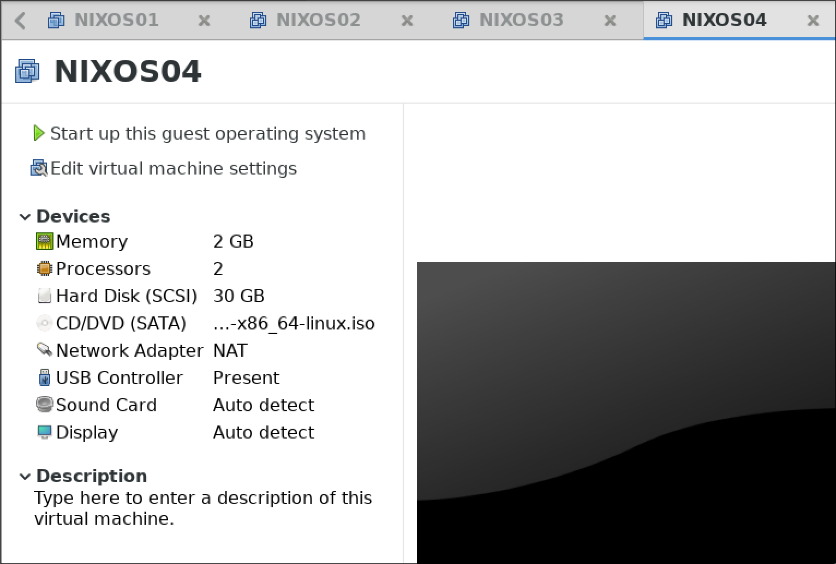Click the x86_64-linux.iso value

coord(294,323)
